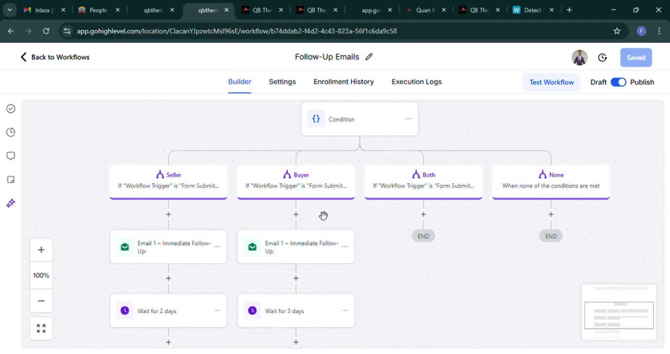Zoom out with the minus button
This screenshot has height=354, width=670.
point(41,301)
